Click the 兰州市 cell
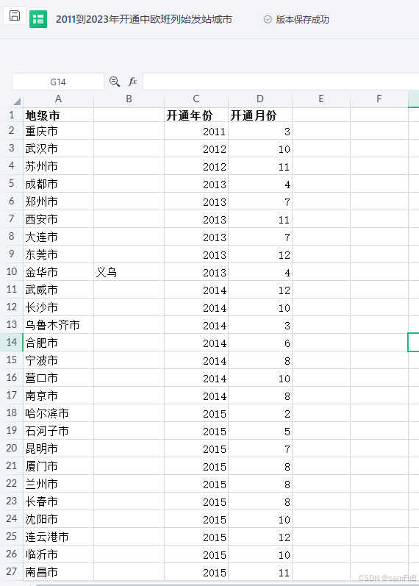This screenshot has height=586, width=419. [58, 484]
